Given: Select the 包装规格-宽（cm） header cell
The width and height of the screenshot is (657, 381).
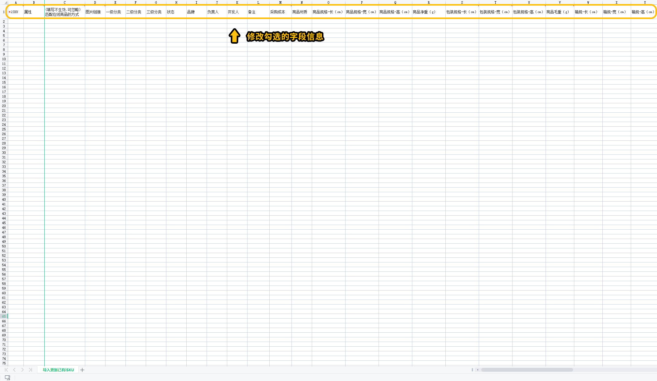Looking at the screenshot, I should 496,12.
